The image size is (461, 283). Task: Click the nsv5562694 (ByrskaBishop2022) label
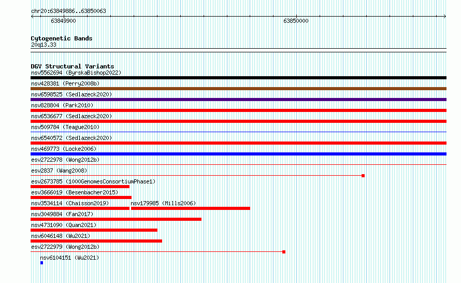(x=76, y=73)
